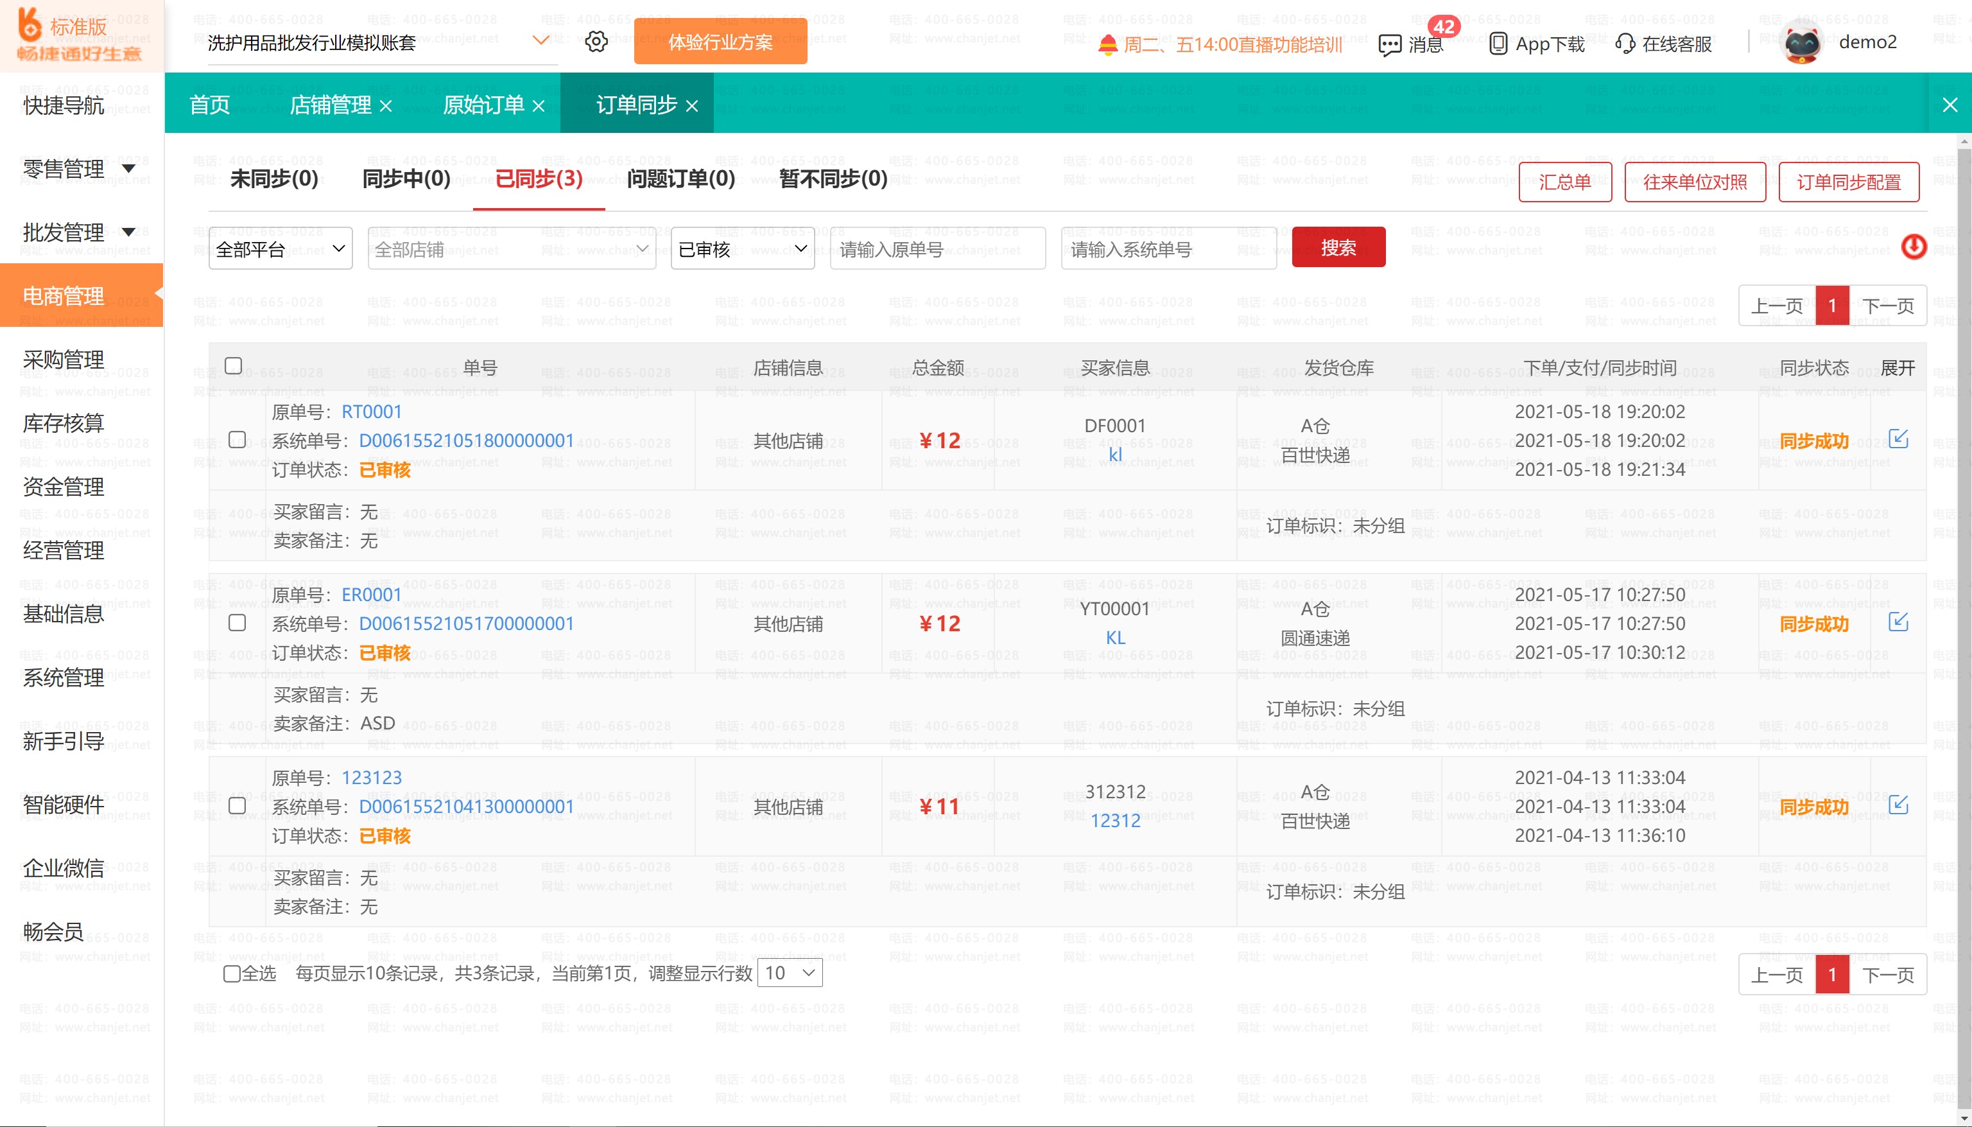Open the account set dropdown arrow
Viewport: 1972px width, 1127px height.
pos(541,40)
